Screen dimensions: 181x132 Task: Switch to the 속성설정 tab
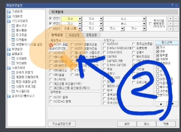[x=74, y=35]
